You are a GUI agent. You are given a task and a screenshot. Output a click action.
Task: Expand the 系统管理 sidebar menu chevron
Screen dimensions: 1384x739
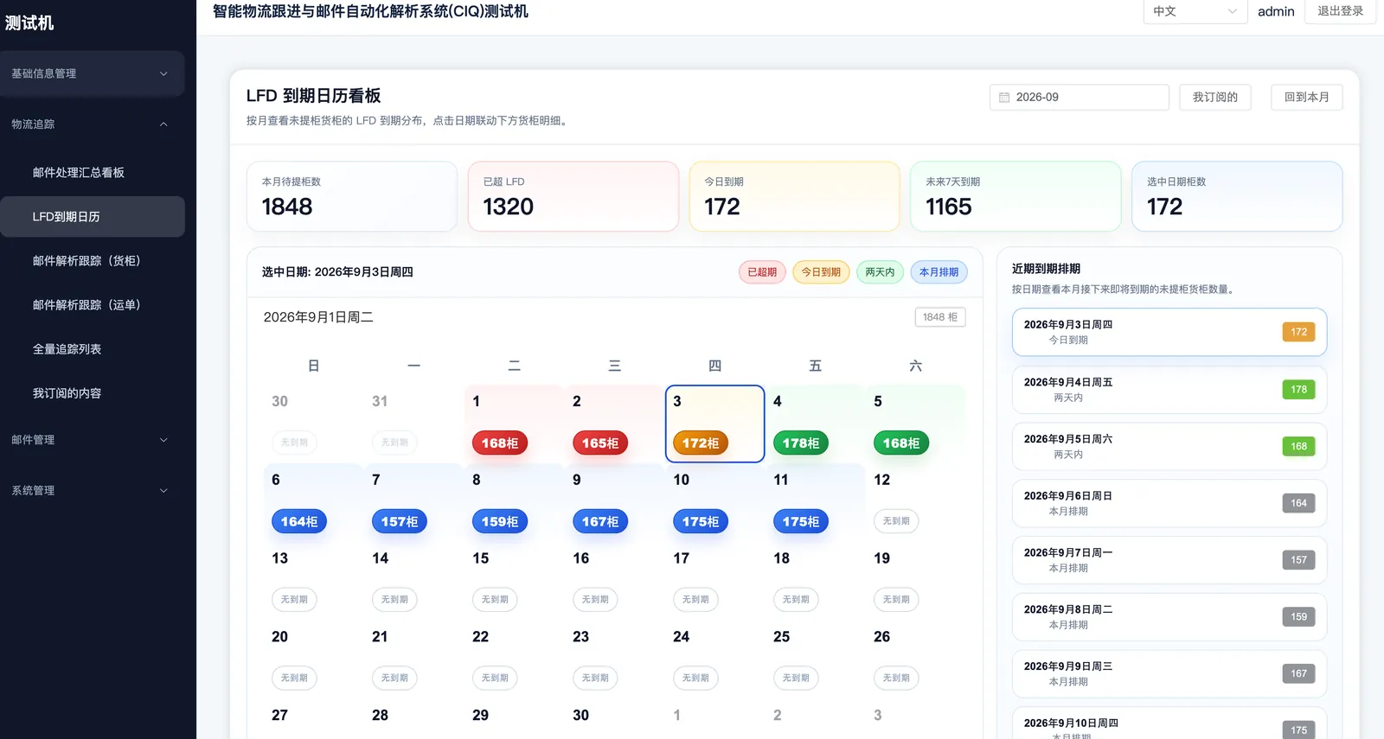(x=163, y=491)
